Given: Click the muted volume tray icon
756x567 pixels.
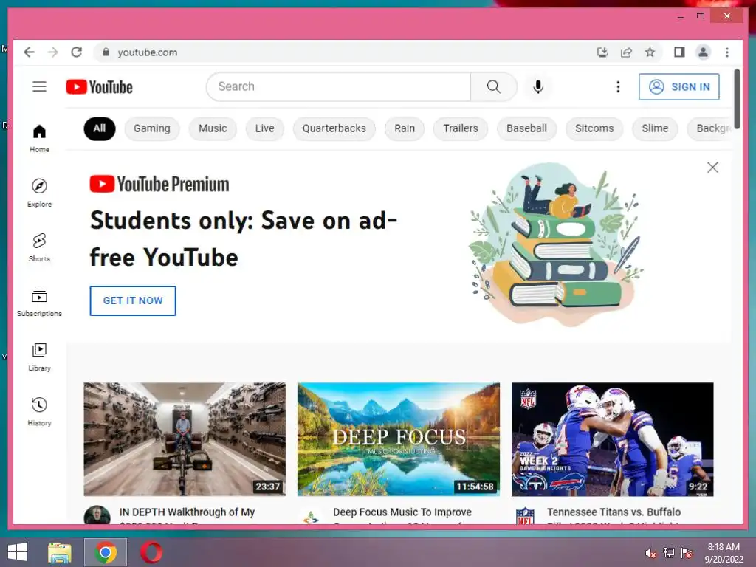Looking at the screenshot, I should [651, 553].
